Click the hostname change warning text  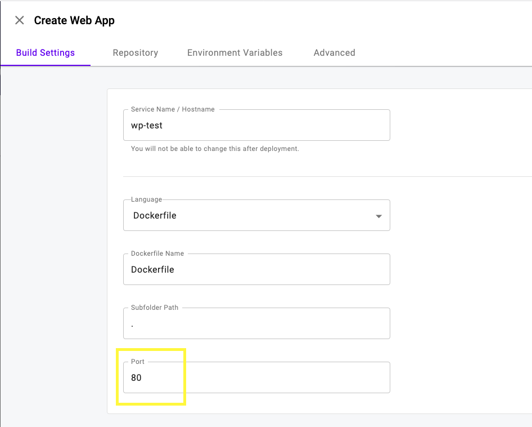click(215, 149)
